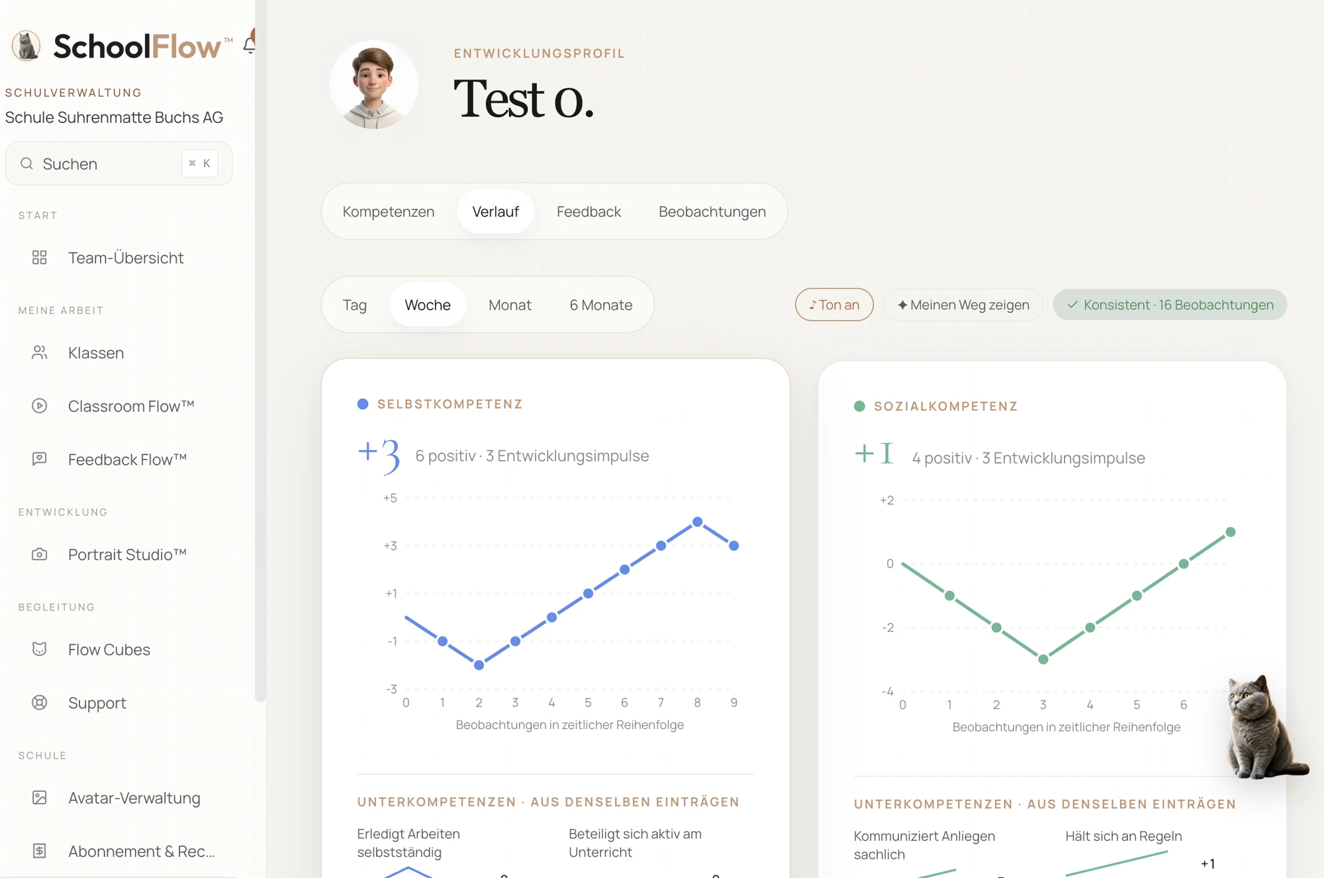Click Selbstkompetenz lowest point at 2
Image resolution: width=1324 pixels, height=878 pixels.
pyautogui.click(x=479, y=665)
